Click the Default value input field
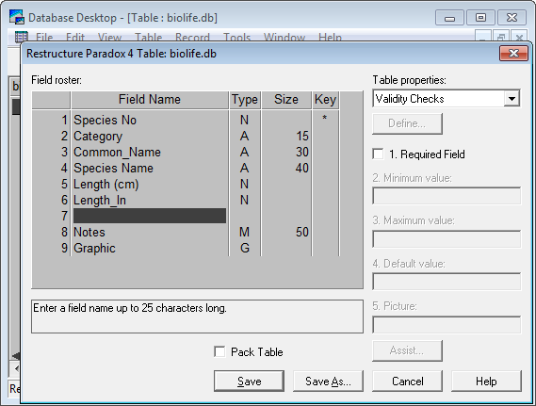The image size is (536, 406). click(447, 282)
